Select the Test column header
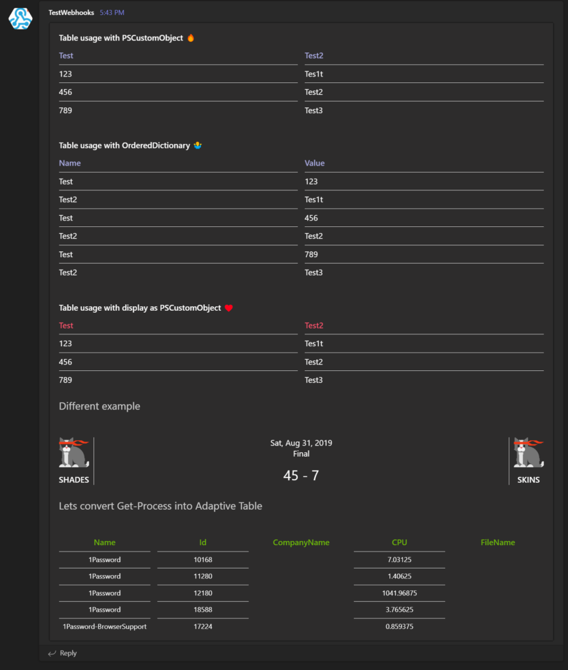 (65, 56)
